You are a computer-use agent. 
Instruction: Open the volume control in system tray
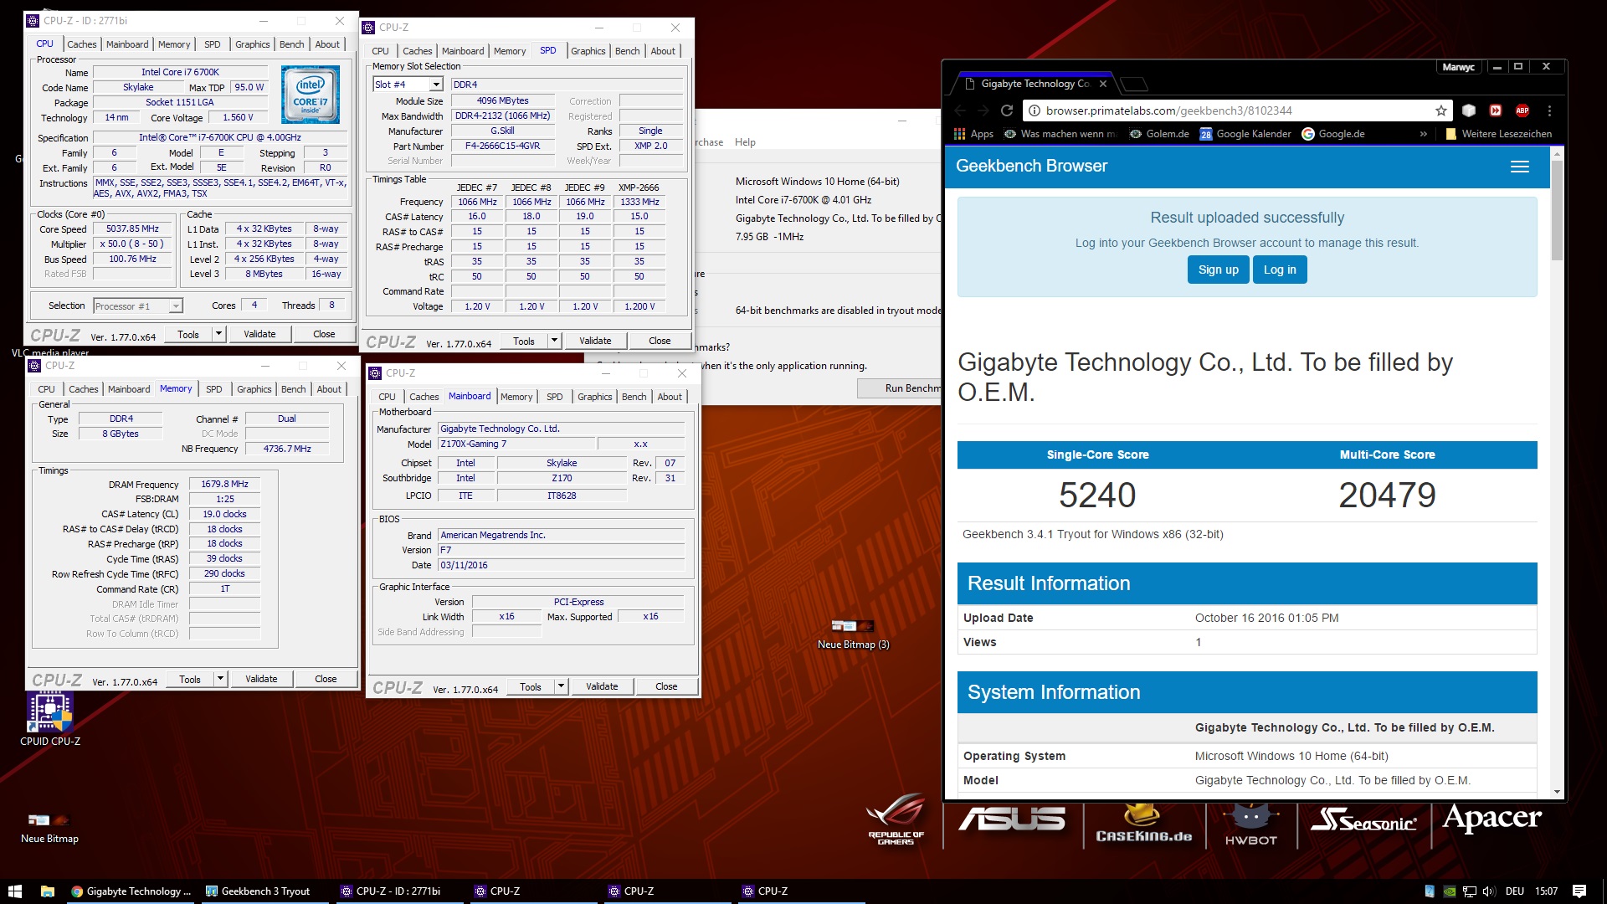(1489, 891)
